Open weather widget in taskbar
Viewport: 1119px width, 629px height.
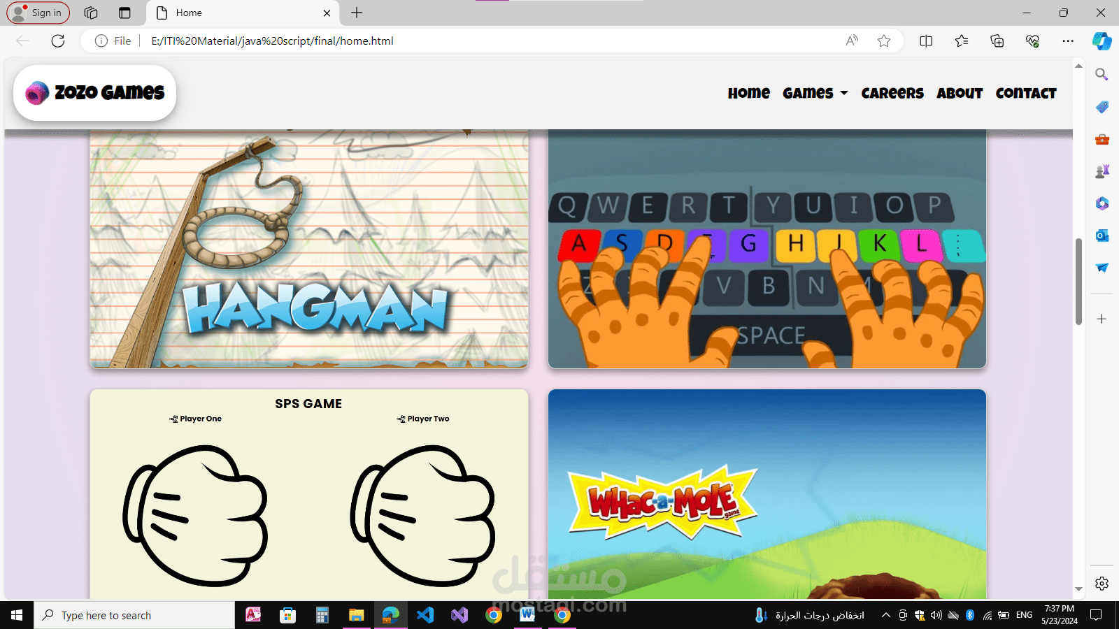pos(809,615)
